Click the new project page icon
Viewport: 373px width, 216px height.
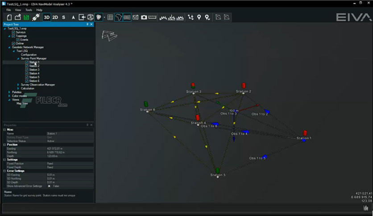(x=9, y=17)
